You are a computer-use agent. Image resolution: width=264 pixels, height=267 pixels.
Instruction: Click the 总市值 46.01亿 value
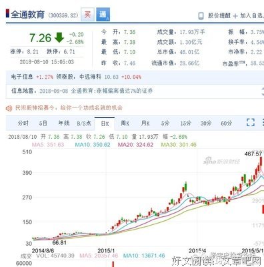[189, 52]
